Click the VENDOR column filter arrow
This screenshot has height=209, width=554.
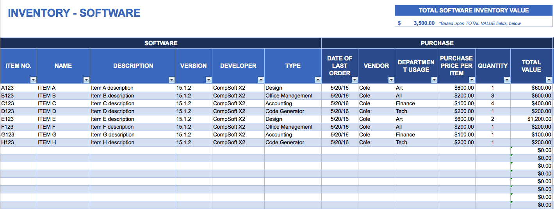pos(391,80)
